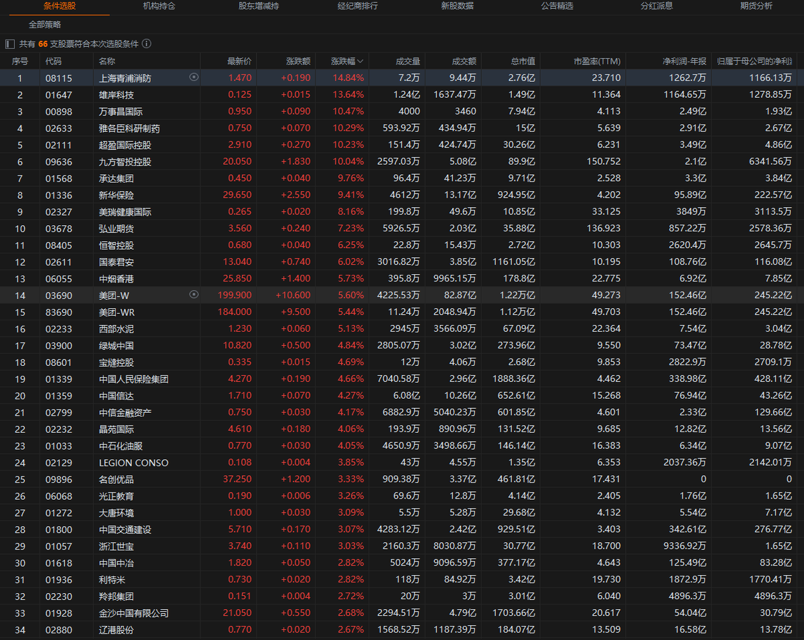Screen dimensions: 804x640
Task: Sort by the 最新价 column header
Action: 239,61
